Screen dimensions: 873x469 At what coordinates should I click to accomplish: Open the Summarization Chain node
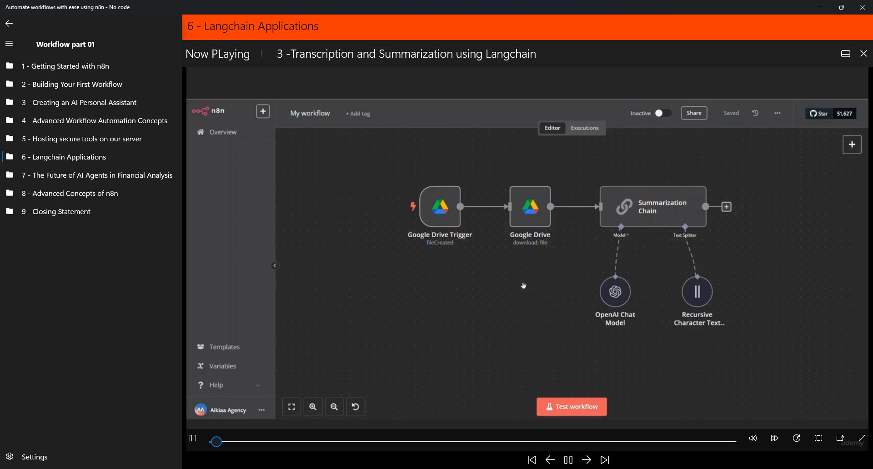pos(653,207)
